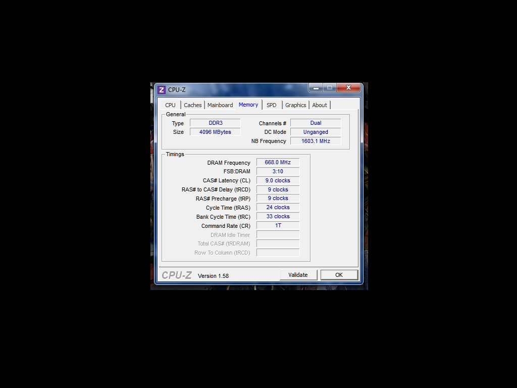
Task: Click DRAM Frequency value 668.0 MHz
Action: pyautogui.click(x=278, y=162)
